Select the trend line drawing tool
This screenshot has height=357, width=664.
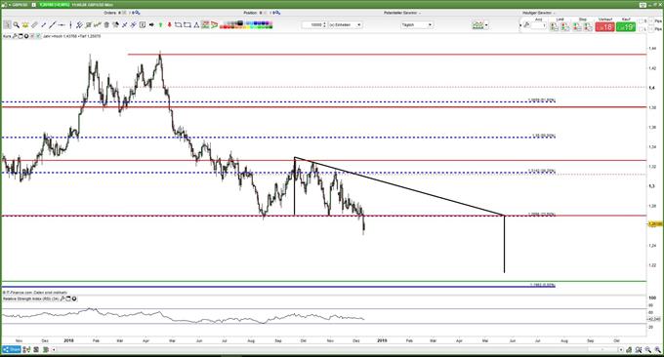click(x=52, y=25)
